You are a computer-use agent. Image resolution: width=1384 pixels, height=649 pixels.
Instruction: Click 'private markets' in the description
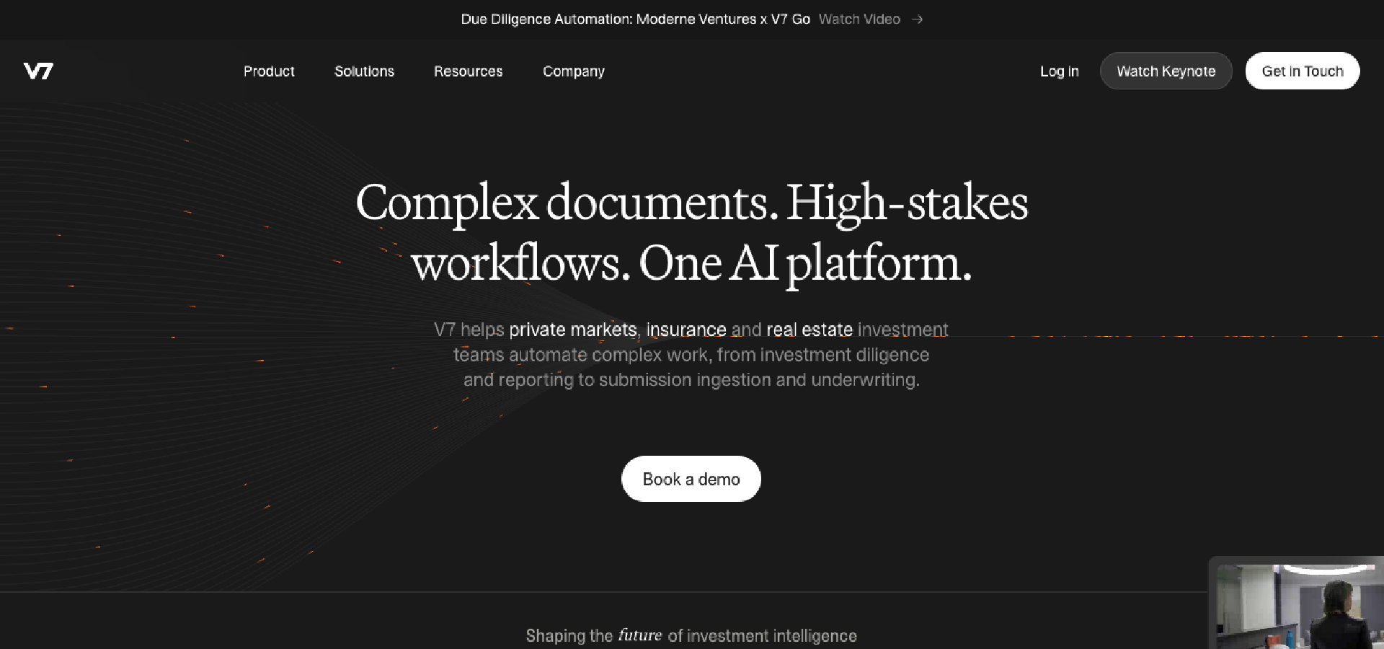click(573, 330)
